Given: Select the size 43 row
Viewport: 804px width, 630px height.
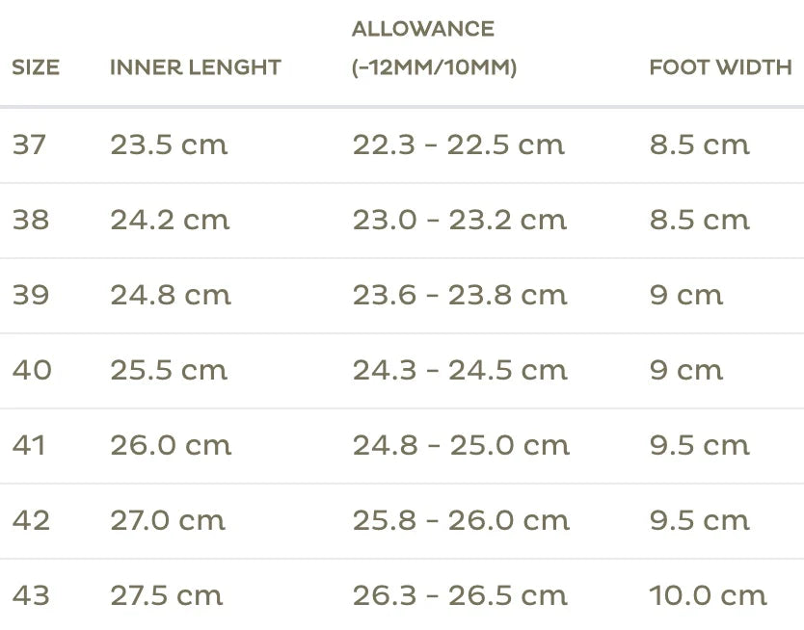Looking at the screenshot, I should click(402, 595).
